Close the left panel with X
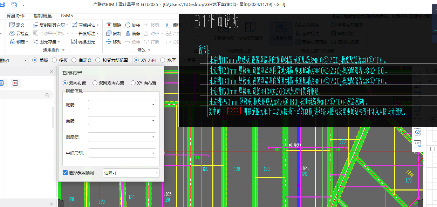 pos(52,71)
